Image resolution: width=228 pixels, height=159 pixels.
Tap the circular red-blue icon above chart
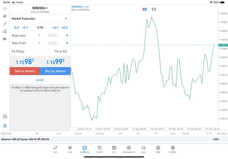coord(154,9)
